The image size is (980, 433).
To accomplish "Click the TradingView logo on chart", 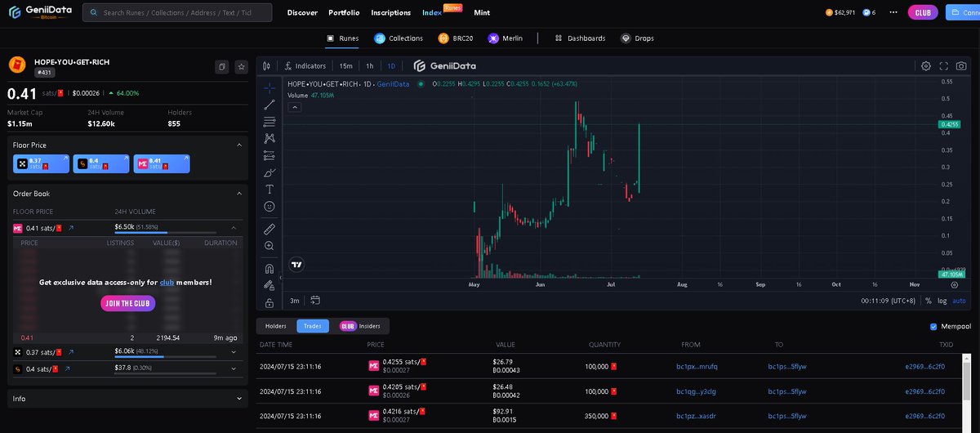I will pyautogui.click(x=297, y=265).
